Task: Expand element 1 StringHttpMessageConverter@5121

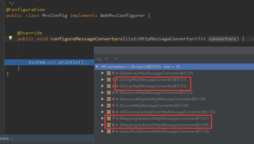Action: 103,79
